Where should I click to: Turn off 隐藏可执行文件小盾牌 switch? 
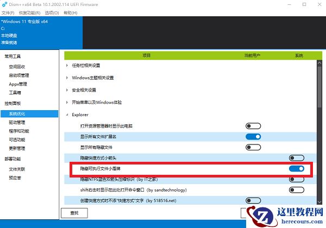tap(297, 169)
